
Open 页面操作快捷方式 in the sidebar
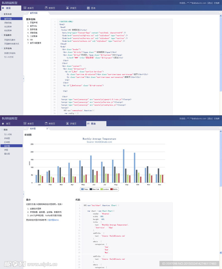(x=12, y=44)
